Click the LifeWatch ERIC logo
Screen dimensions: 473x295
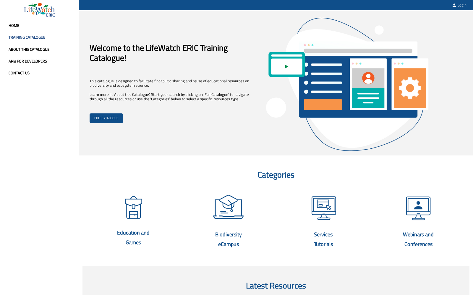[x=39, y=10]
